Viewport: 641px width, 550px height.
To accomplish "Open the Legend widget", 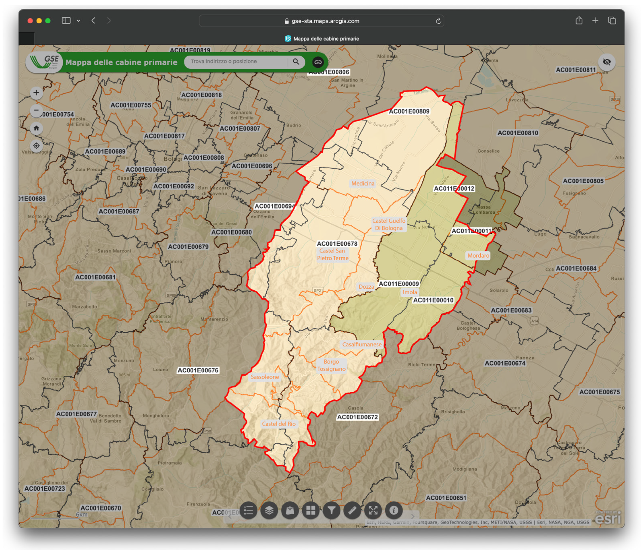I will tap(248, 510).
